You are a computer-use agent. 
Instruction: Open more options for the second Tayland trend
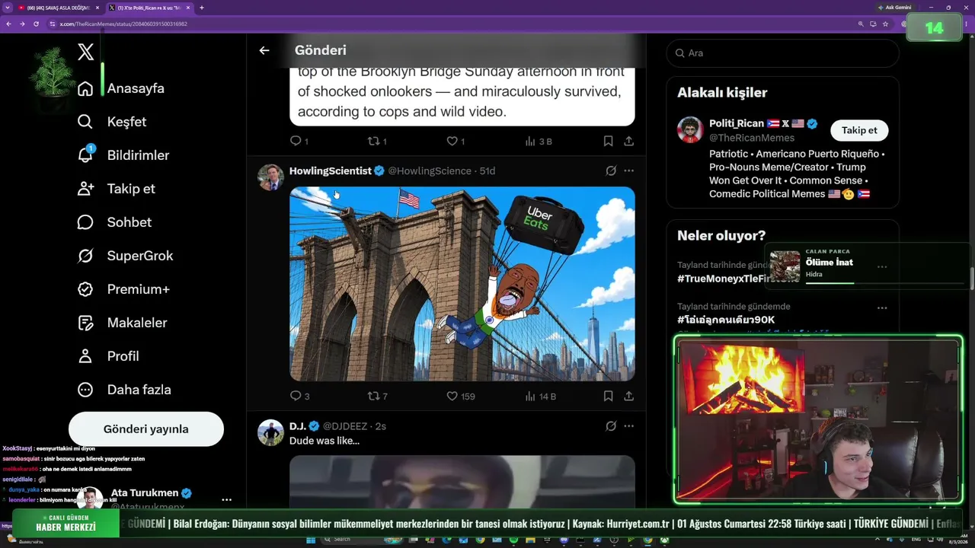[x=882, y=307]
